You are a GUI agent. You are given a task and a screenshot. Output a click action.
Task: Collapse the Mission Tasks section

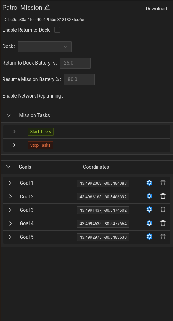click(x=9, y=115)
